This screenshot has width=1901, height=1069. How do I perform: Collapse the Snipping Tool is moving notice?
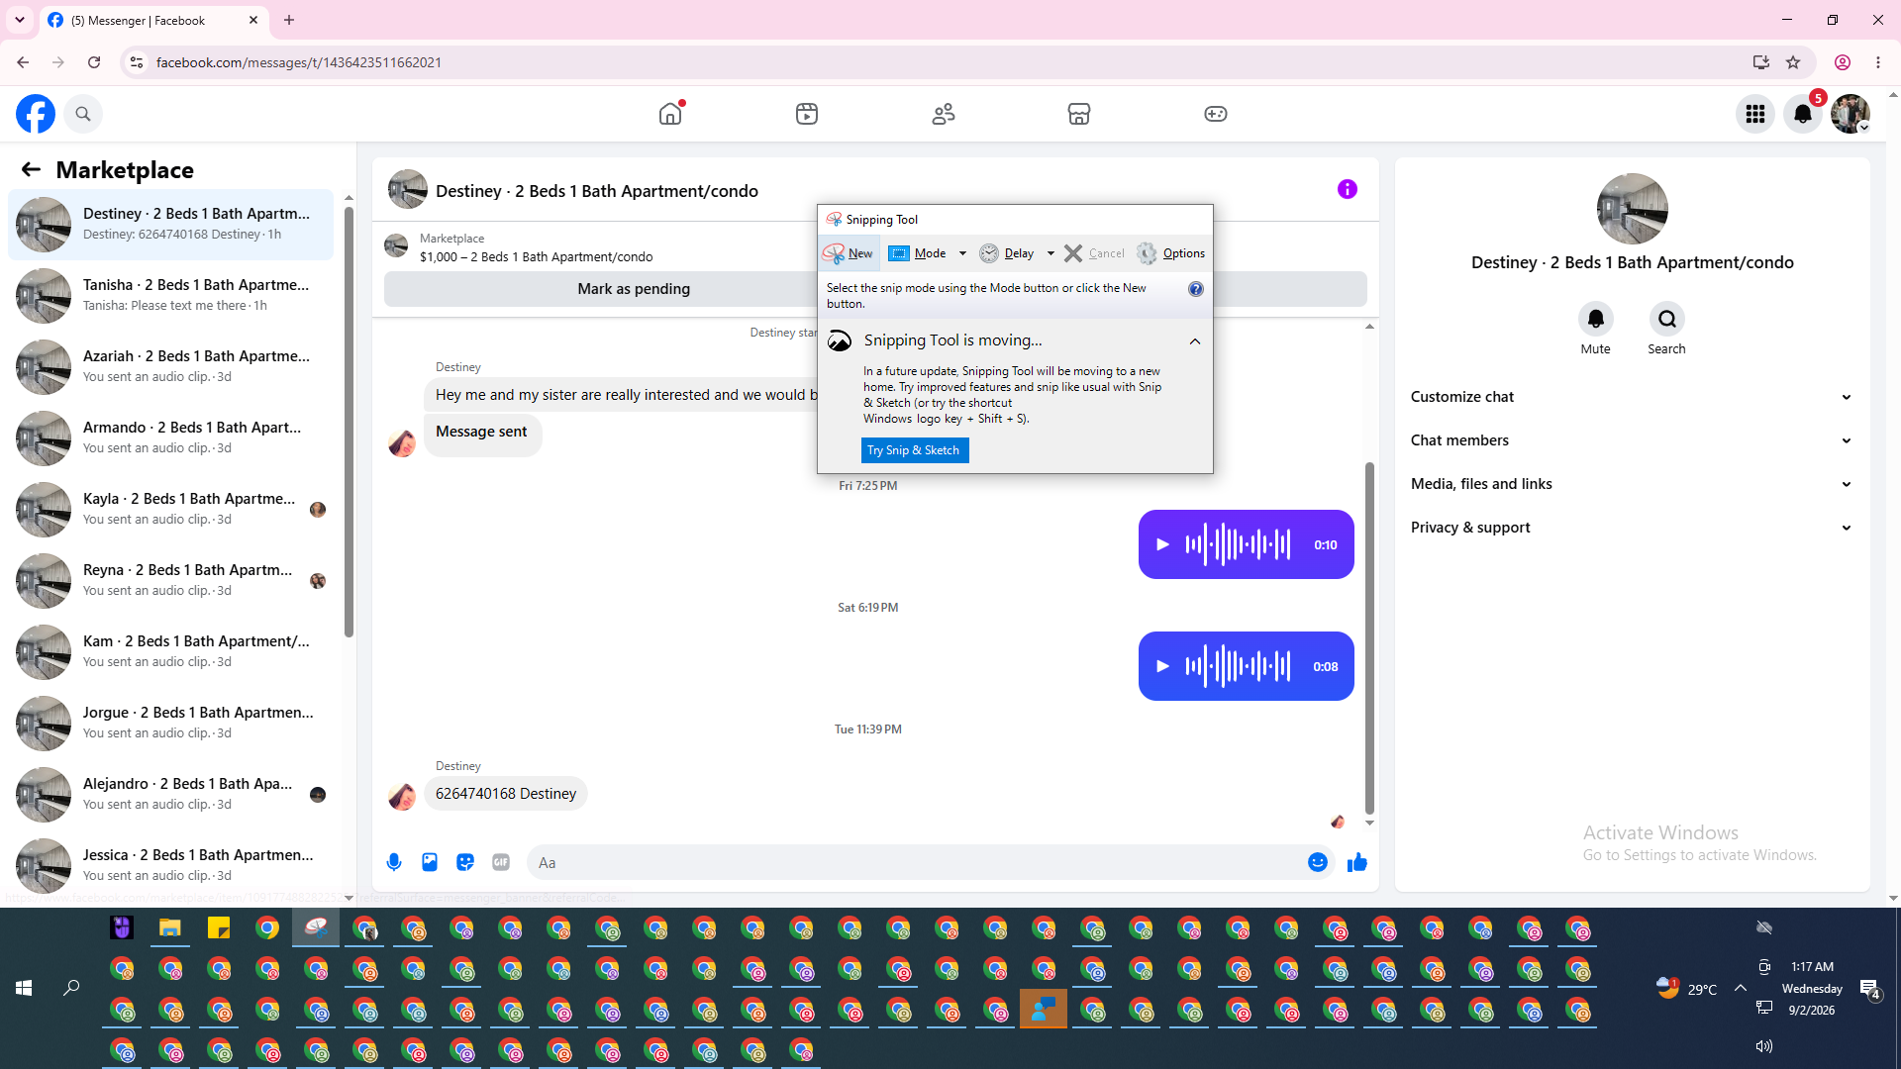click(x=1195, y=341)
